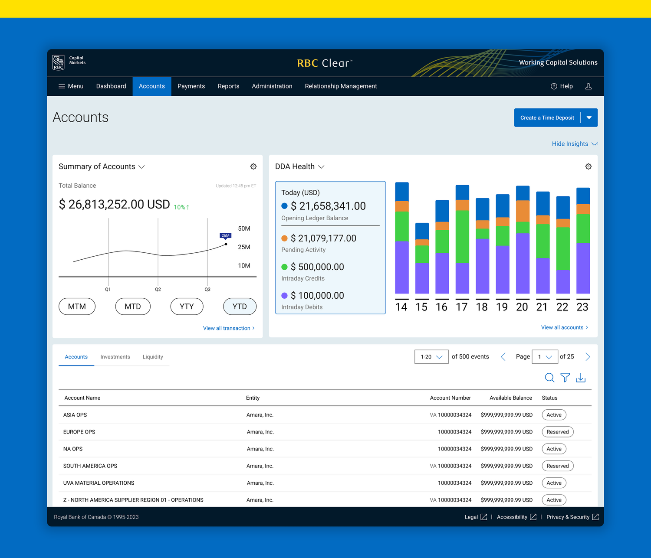
Task: Open DDA Health settings gear
Action: click(x=589, y=166)
